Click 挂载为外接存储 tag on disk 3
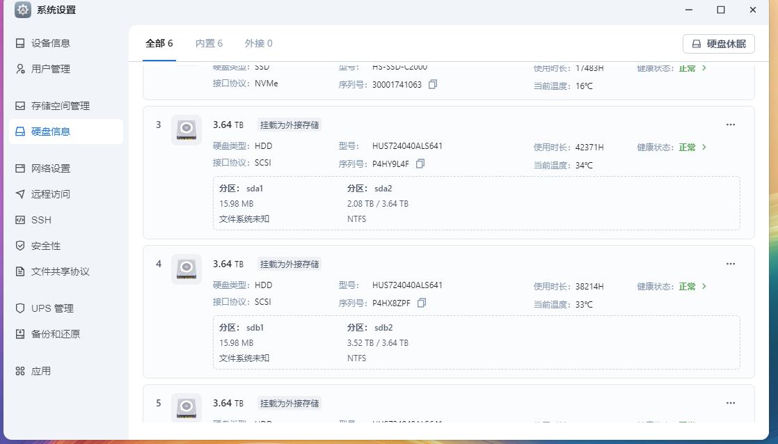Viewport: 778px width, 444px height. pos(289,125)
